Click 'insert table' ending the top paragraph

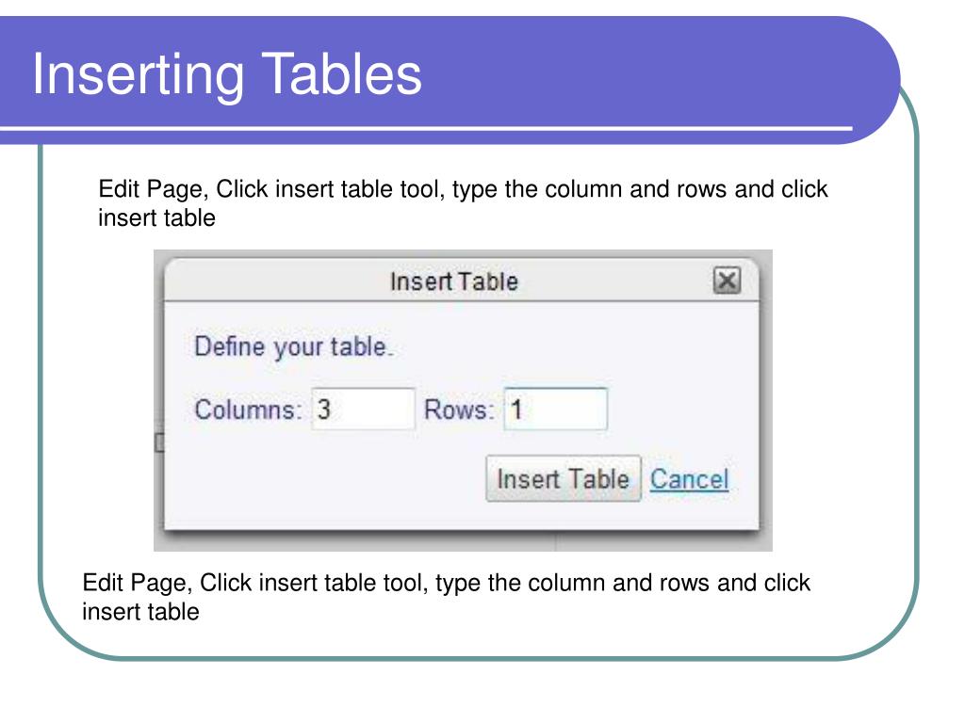point(157,217)
